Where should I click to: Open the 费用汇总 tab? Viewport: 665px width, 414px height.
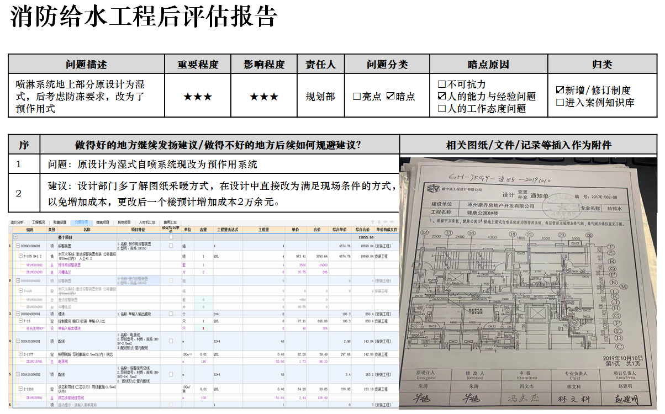(170, 222)
